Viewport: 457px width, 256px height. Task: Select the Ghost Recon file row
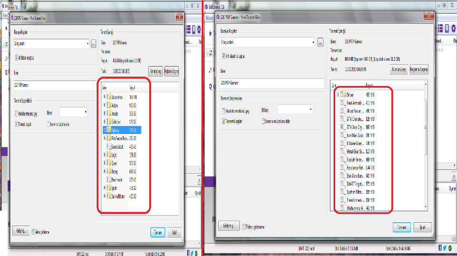pyautogui.click(x=358, y=111)
